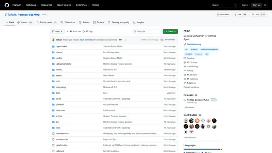Click the Notifications bell button
The image size is (272, 153).
pyautogui.click(x=223, y=15)
